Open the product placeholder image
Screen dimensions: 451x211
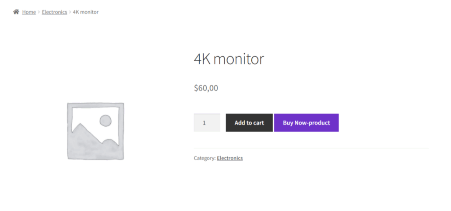[95, 131]
